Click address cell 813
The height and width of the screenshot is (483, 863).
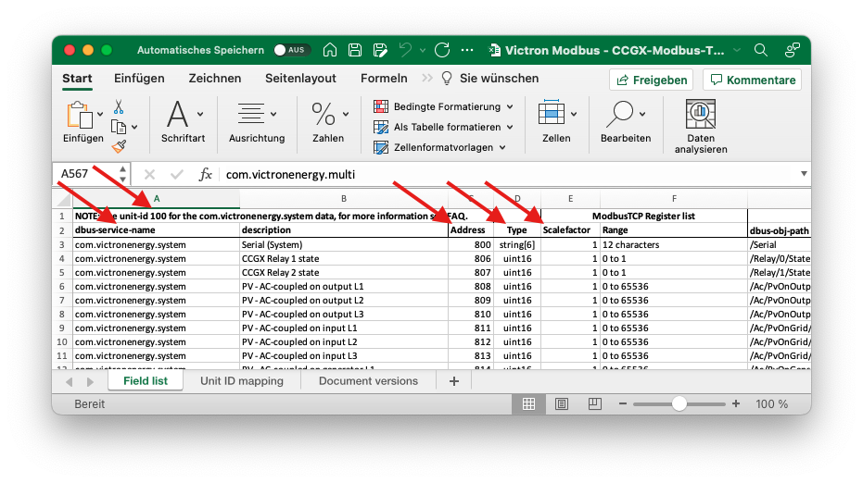pos(471,356)
